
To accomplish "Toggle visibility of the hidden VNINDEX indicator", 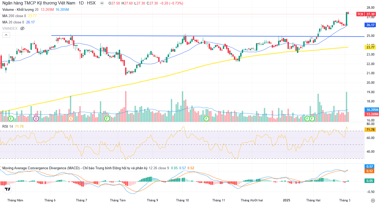I will click(22, 28).
